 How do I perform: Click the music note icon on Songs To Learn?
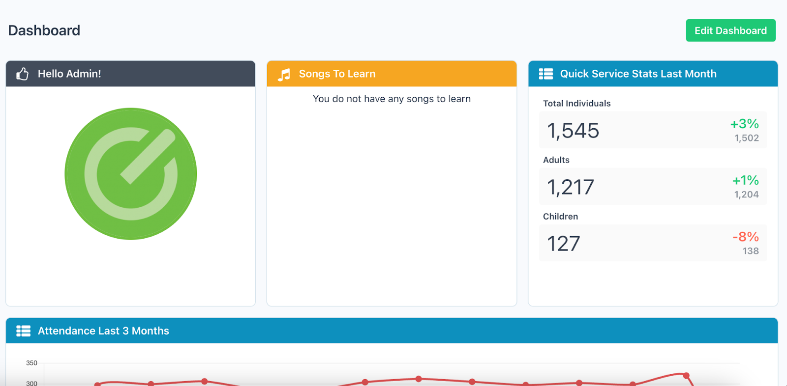click(x=284, y=75)
